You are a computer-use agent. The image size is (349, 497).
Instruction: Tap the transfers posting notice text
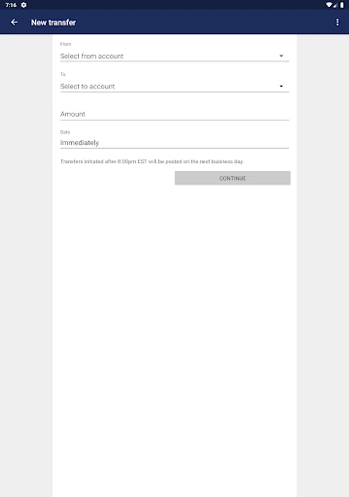click(152, 161)
